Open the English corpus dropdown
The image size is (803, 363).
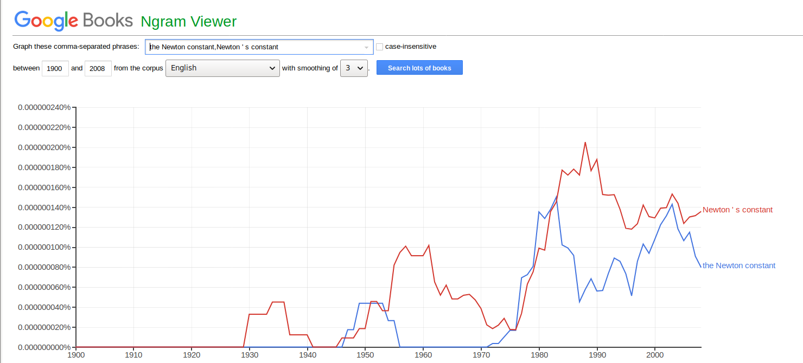(x=222, y=68)
